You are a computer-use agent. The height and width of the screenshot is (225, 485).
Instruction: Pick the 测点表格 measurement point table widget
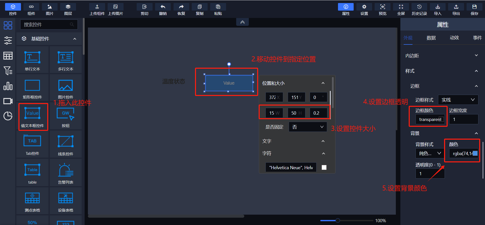click(x=32, y=201)
